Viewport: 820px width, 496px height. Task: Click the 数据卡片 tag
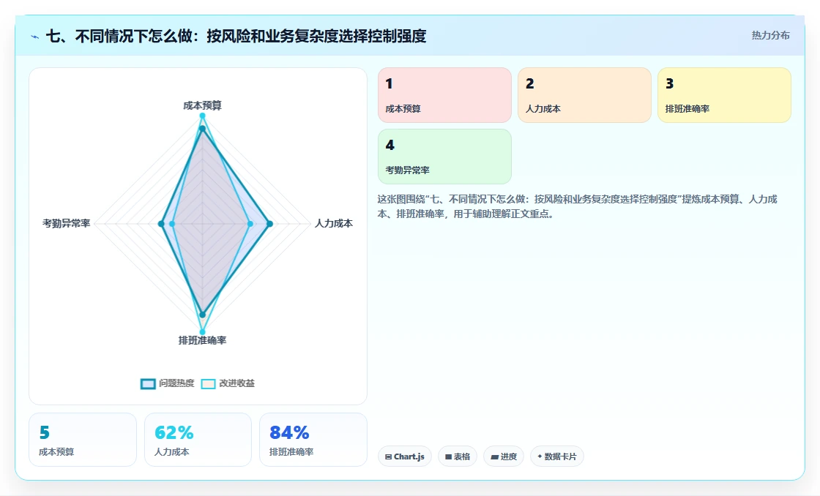pos(557,456)
